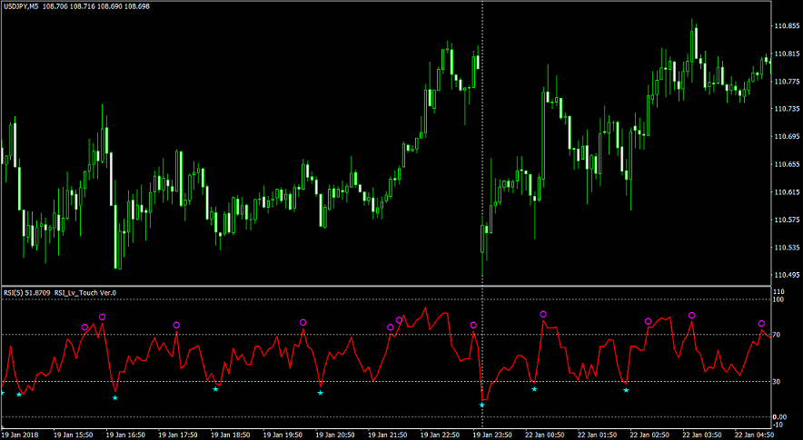The height and width of the screenshot is (440, 803).
Task: Click the 19 Jan 17:50 time label
Action: tap(178, 435)
